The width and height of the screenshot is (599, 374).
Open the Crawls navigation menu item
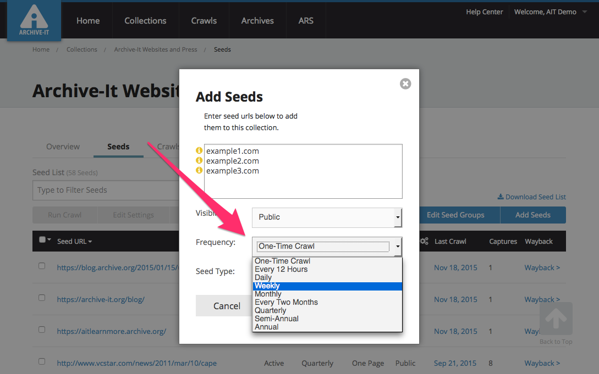click(x=204, y=21)
